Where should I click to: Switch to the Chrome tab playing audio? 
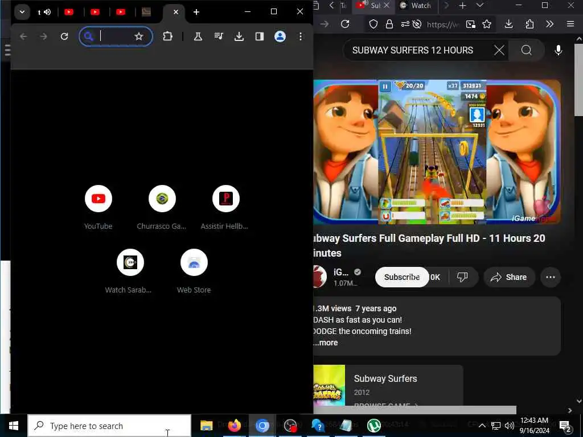coord(44,12)
